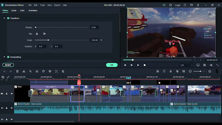Screen dimensions: 222x125
Task: Click the Flip vertical icon
Action: click(44, 34)
